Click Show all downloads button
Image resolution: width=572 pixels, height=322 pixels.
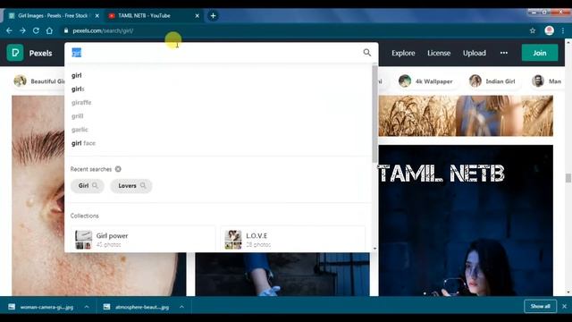tap(540, 306)
